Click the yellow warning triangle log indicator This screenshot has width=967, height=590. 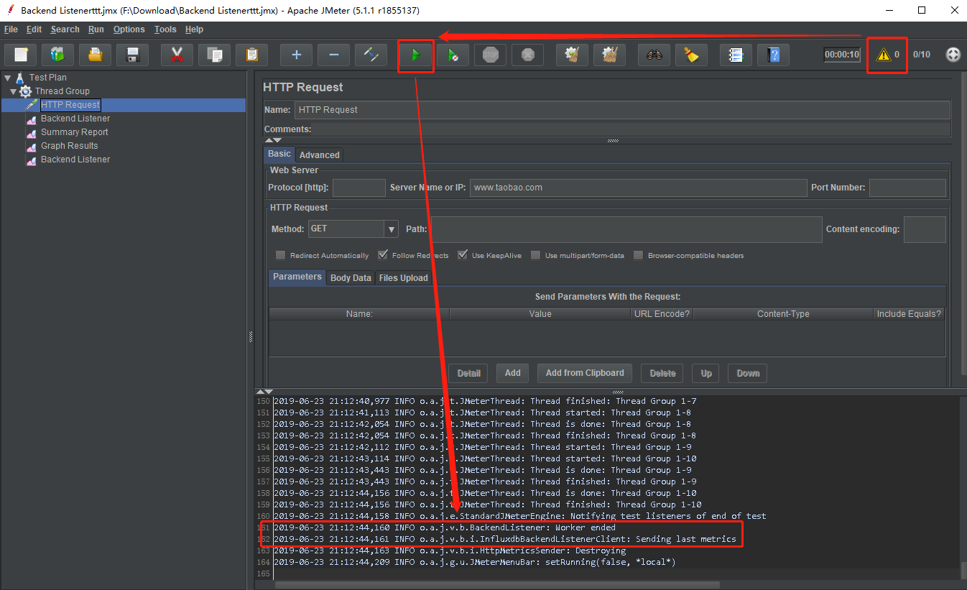pos(883,55)
